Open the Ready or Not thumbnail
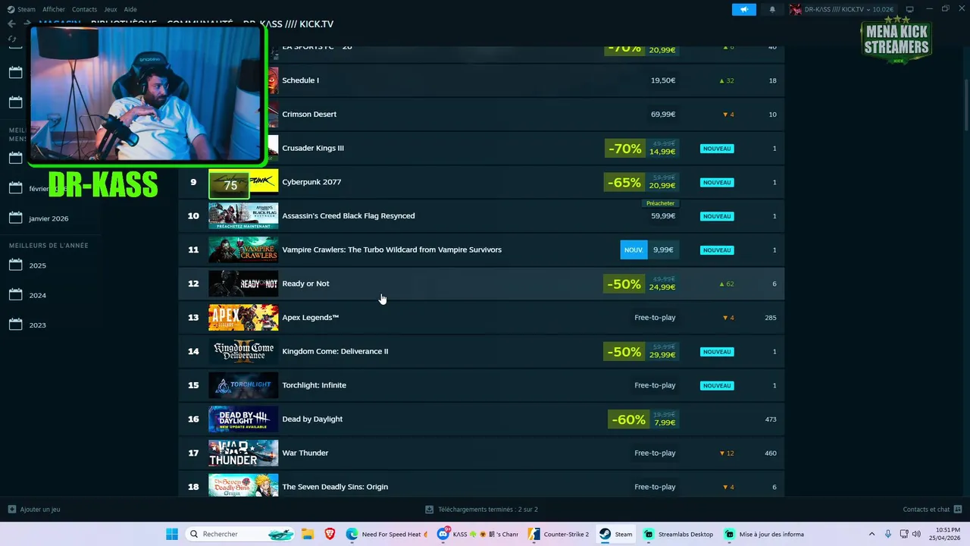Screen dimensions: 970x546 [x=243, y=284]
